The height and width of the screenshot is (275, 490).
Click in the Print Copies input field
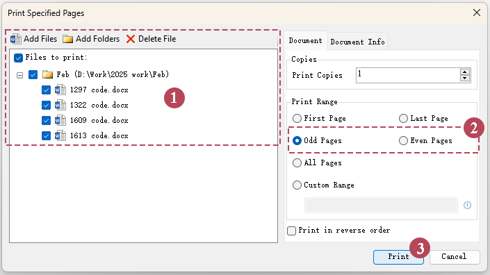point(408,75)
